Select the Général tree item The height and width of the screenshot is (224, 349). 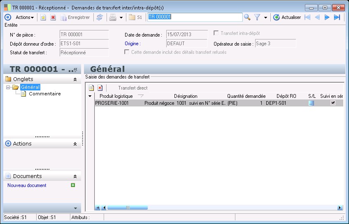tap(30, 87)
